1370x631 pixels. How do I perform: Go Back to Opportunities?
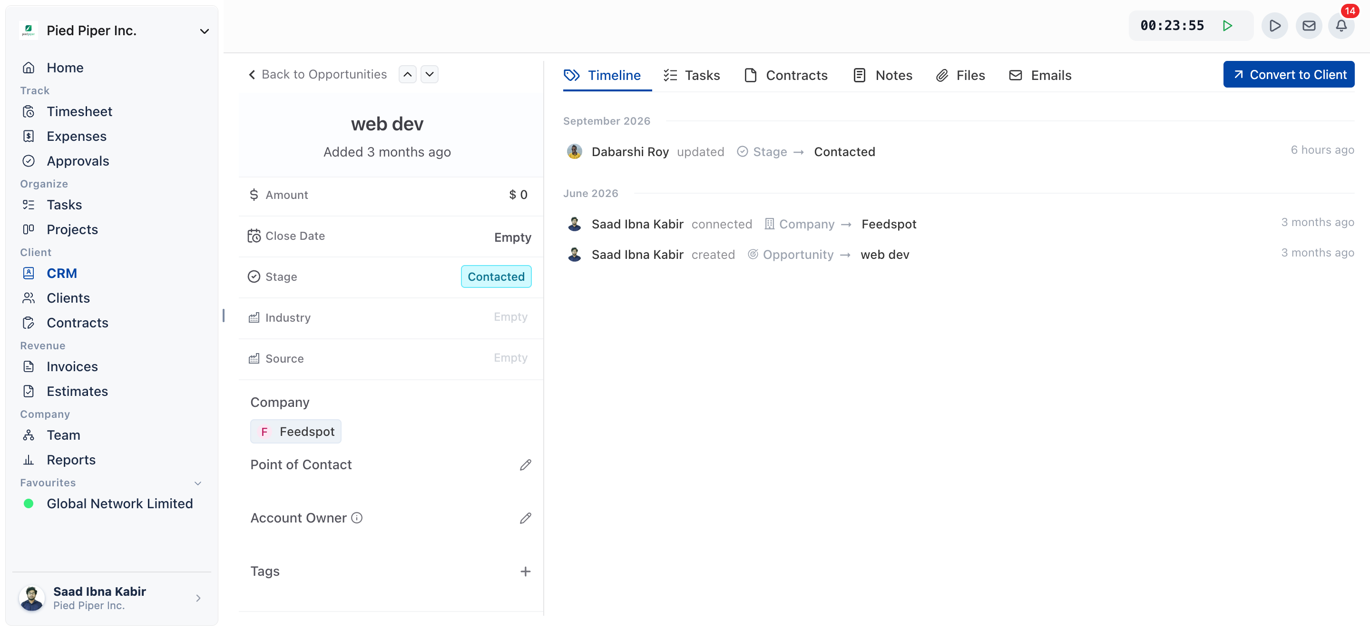point(317,75)
